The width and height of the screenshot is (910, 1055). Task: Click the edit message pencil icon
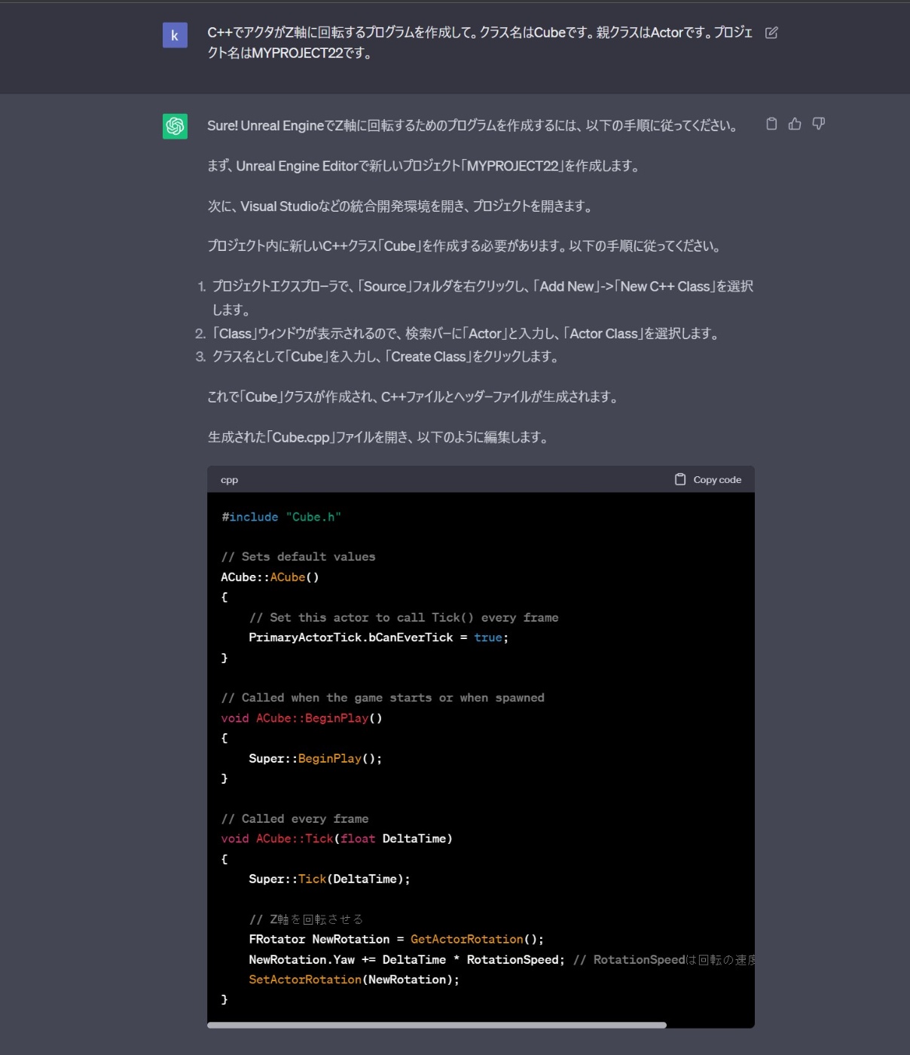[771, 32]
